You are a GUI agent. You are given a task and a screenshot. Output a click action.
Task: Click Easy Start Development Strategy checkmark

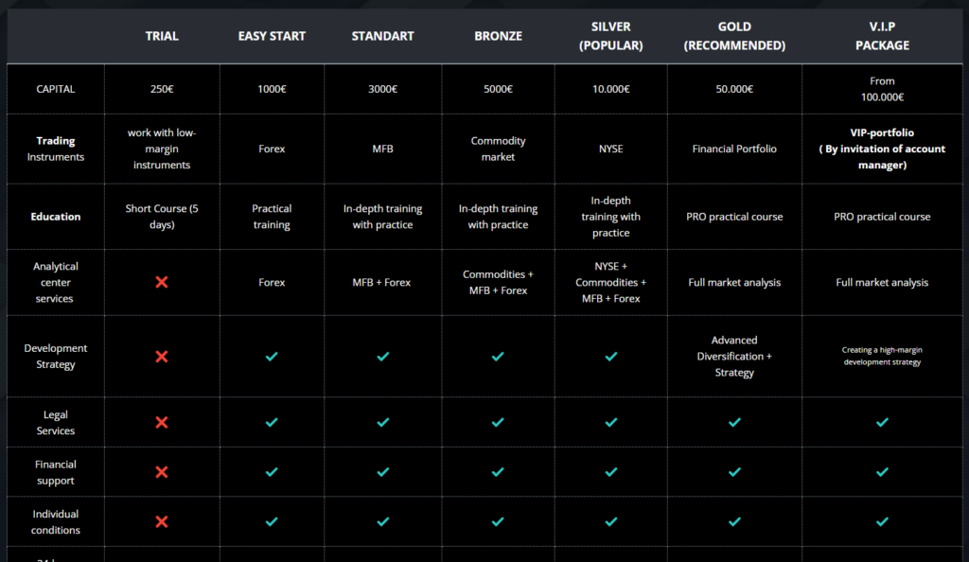point(272,357)
